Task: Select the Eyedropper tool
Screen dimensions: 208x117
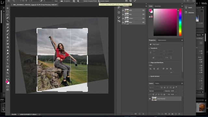Action: [x=7, y=28]
